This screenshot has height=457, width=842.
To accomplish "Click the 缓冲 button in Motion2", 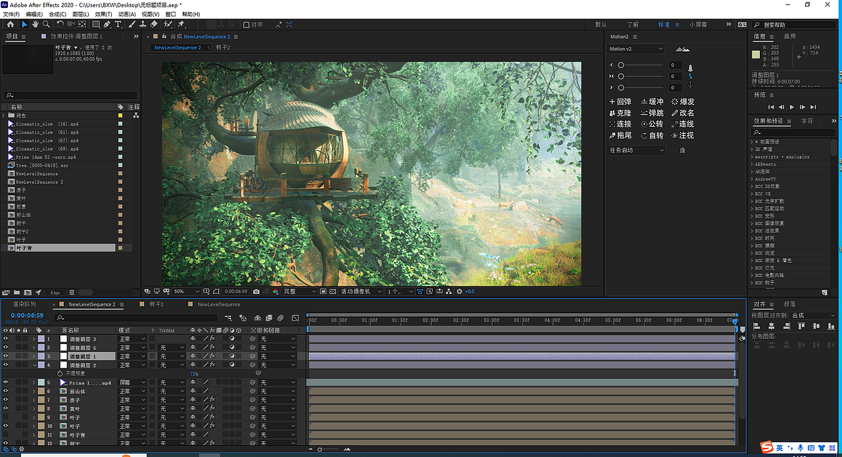I will (x=652, y=102).
